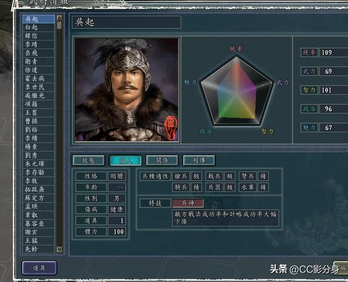Click the 魅力 value 67
Screen dimensions: 348x282
(333, 128)
